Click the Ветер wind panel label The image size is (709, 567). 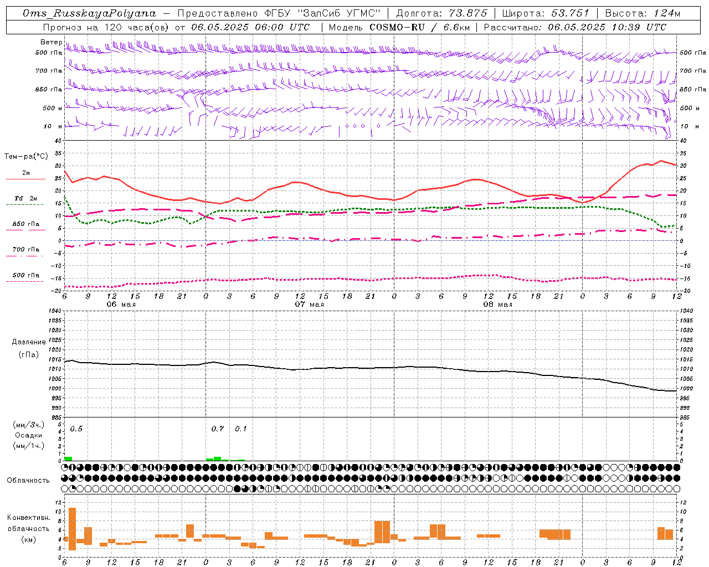pos(52,42)
